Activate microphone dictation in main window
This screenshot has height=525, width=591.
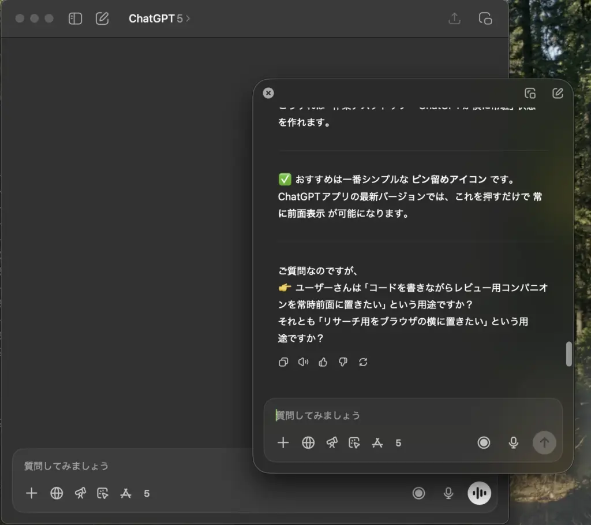pyautogui.click(x=448, y=493)
